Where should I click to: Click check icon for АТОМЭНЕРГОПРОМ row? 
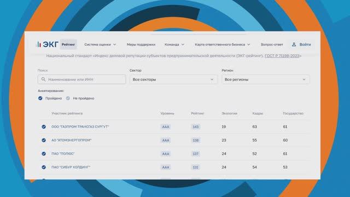[44, 140]
